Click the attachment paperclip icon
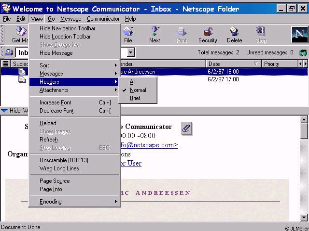 pyautogui.click(x=186, y=128)
